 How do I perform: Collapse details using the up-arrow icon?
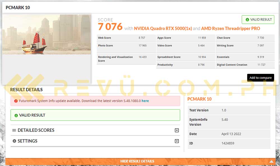[271, 161]
